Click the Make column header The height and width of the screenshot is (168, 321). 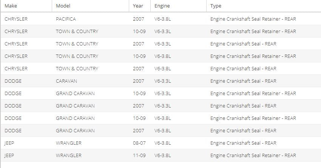tap(26, 6)
